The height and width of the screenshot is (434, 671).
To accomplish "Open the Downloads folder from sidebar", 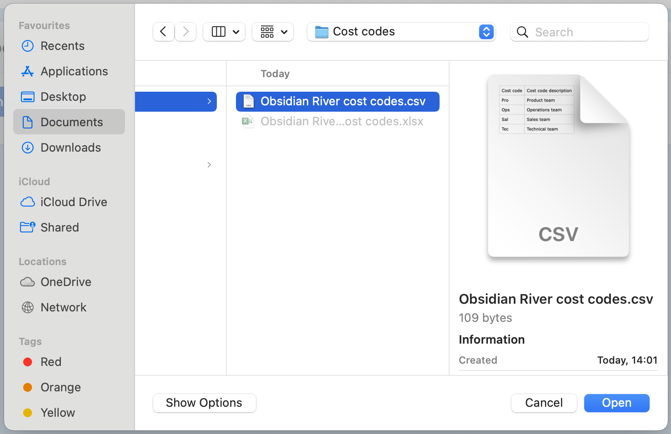I will pyautogui.click(x=70, y=148).
